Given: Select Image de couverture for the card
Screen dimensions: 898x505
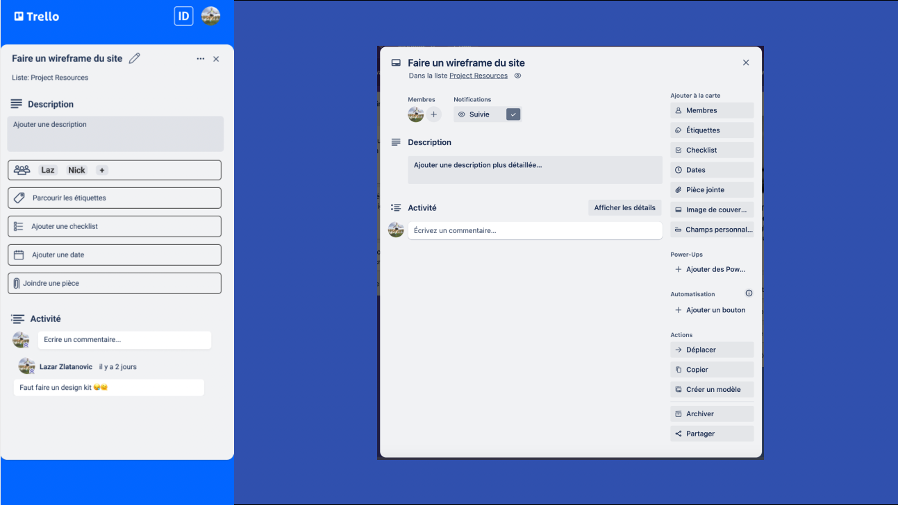Looking at the screenshot, I should coord(711,209).
